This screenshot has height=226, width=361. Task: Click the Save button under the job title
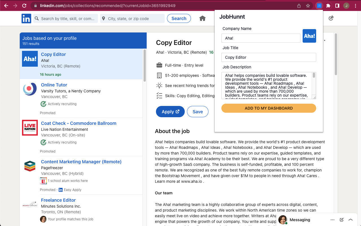(197, 112)
